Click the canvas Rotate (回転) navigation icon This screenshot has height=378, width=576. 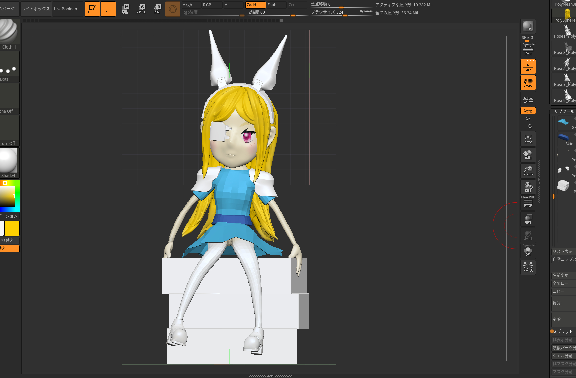(528, 187)
